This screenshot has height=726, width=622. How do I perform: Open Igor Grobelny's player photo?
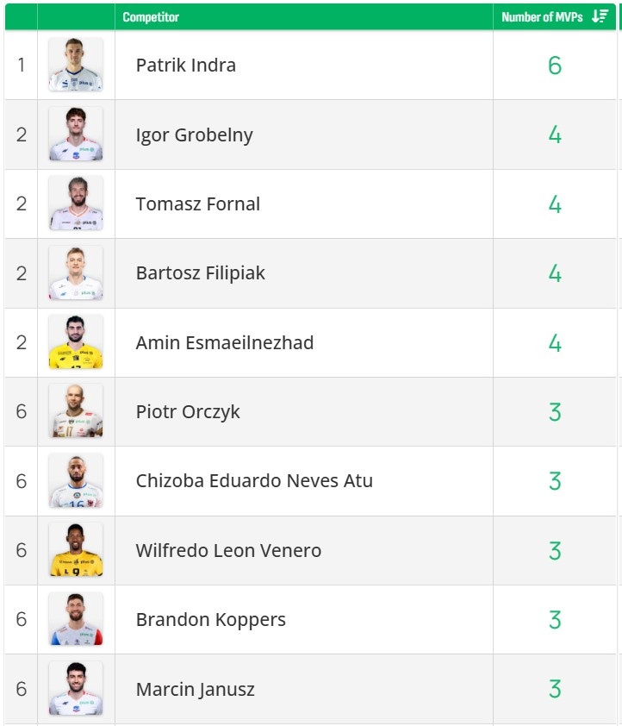tap(76, 135)
